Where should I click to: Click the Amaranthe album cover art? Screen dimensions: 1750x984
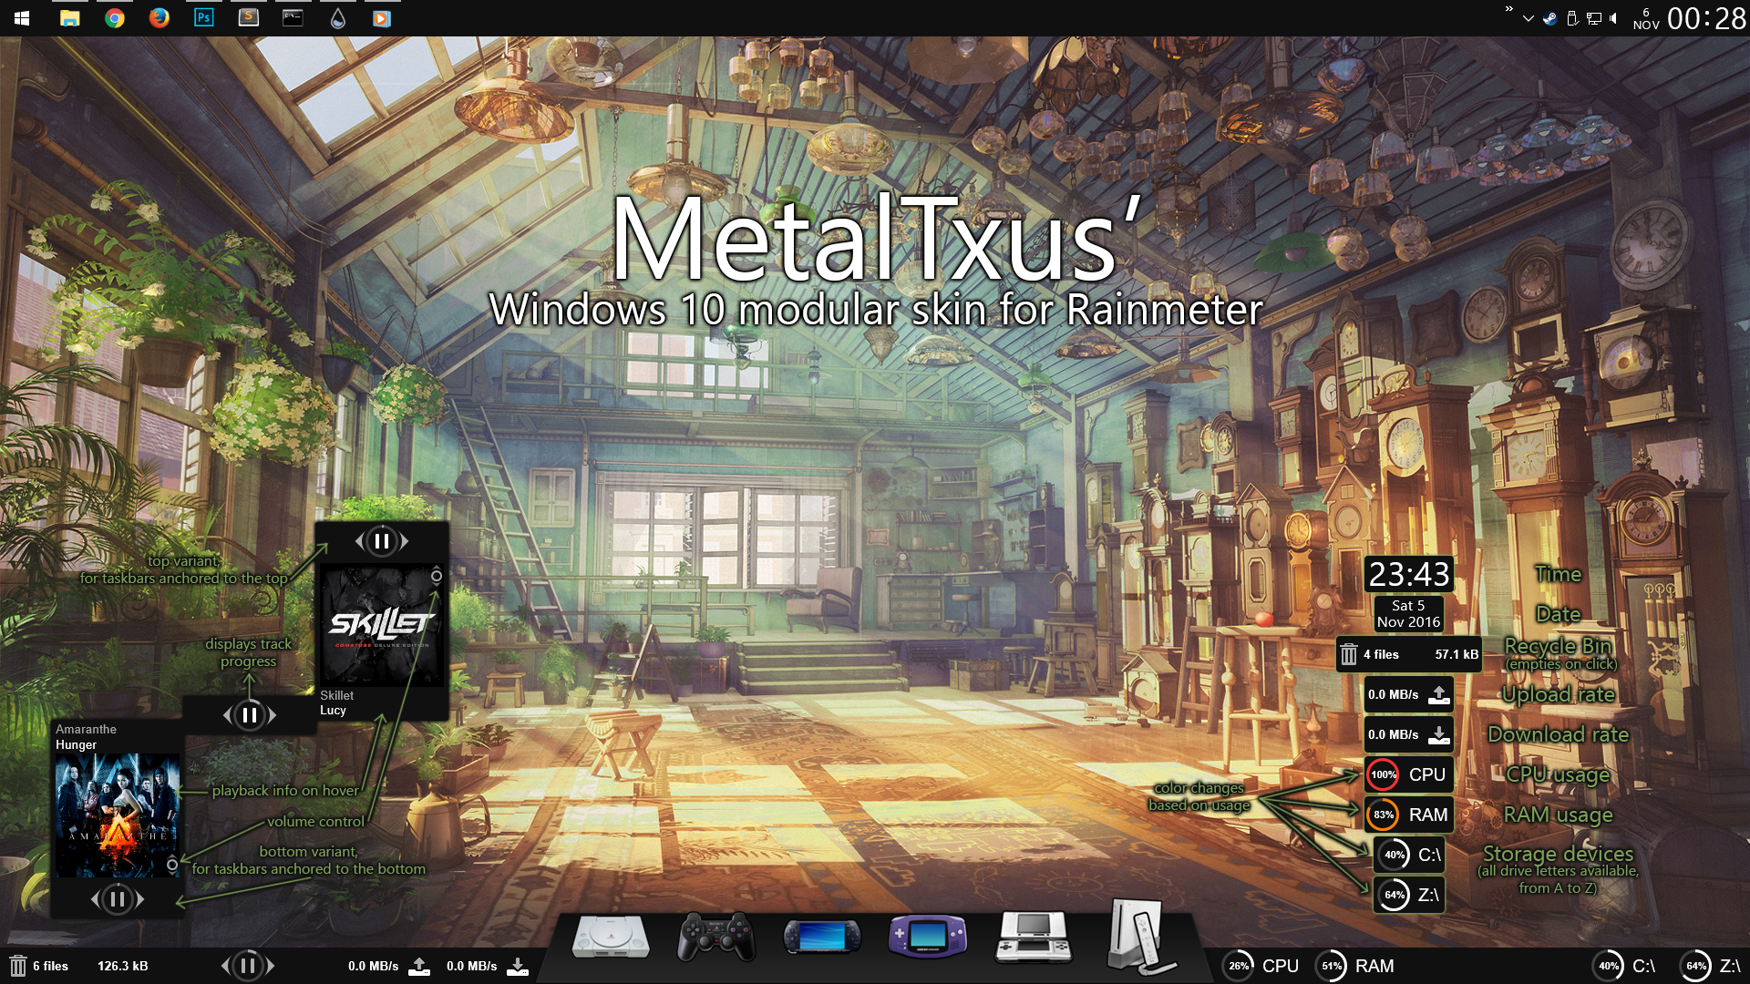(x=117, y=815)
